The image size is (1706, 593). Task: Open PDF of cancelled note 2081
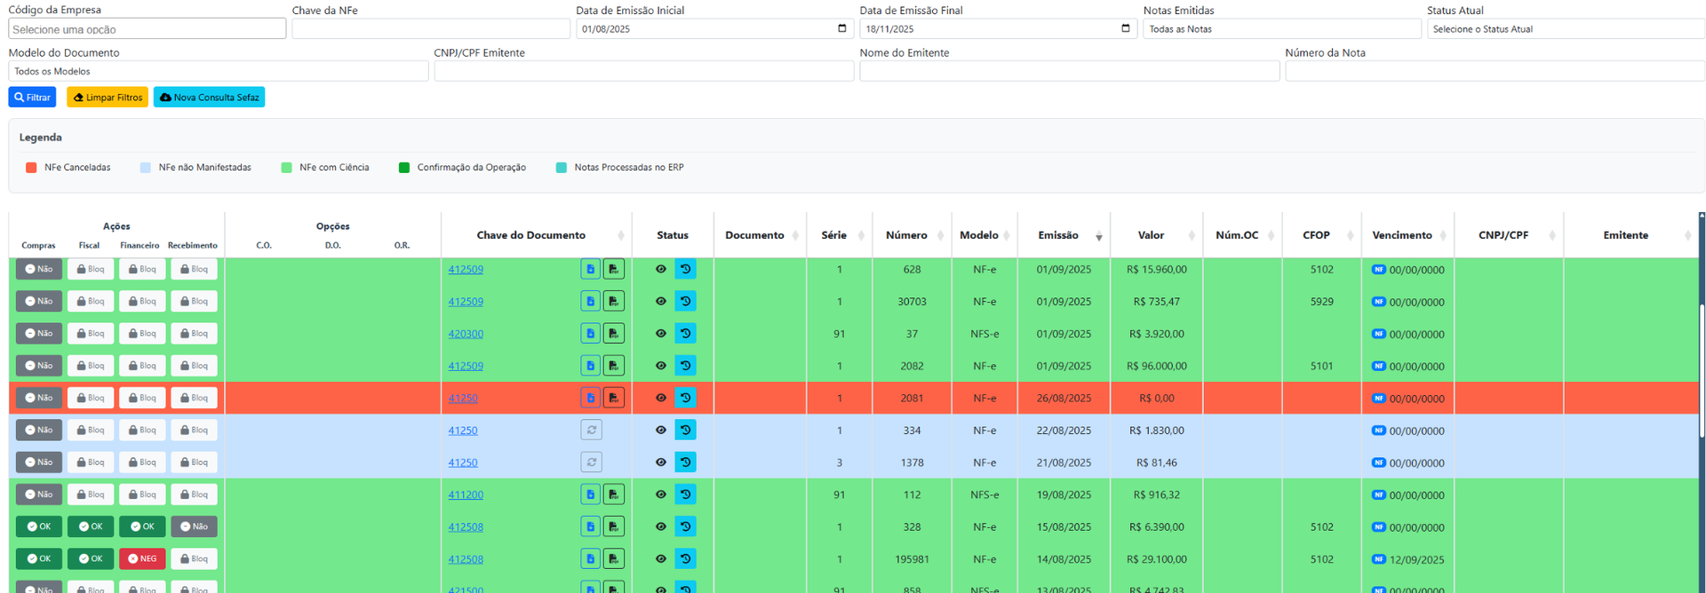point(613,398)
